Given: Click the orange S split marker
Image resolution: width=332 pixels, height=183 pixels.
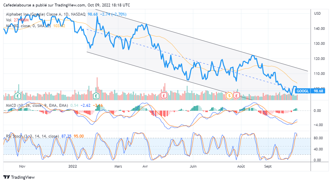Looking at the screenshot, I should 229,96.
